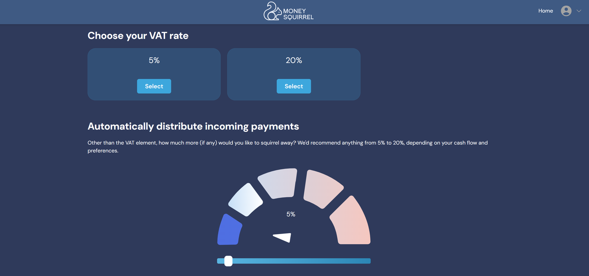Open the Home navigation item

[545, 11]
